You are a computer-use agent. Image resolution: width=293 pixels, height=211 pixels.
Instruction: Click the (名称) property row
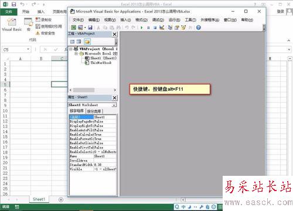coord(93,117)
